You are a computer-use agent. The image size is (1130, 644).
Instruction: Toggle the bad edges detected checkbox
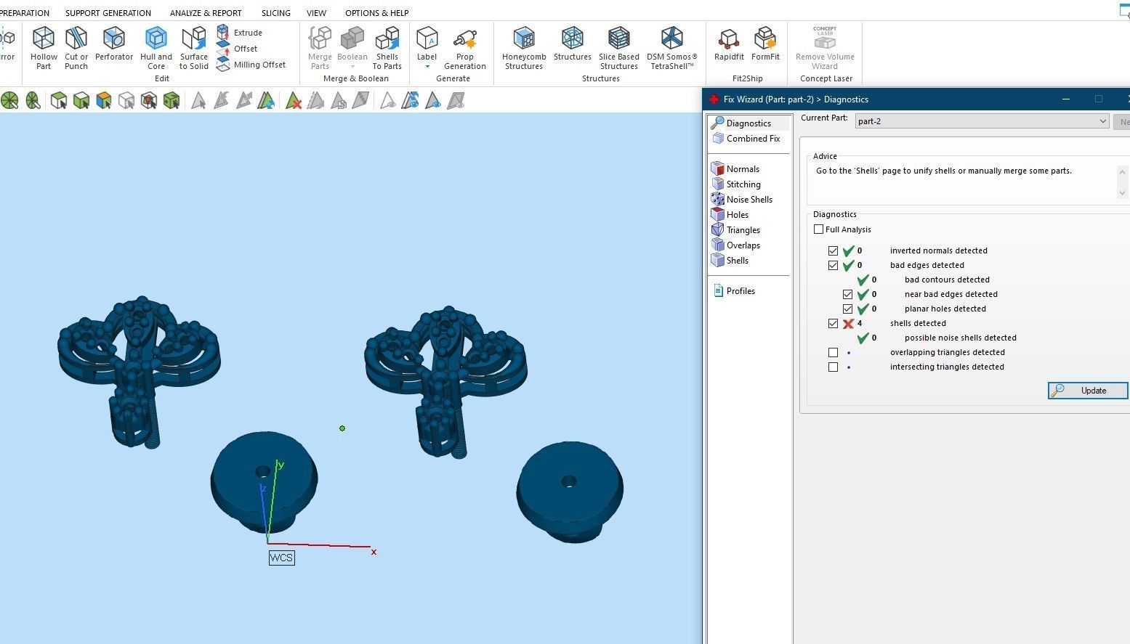834,265
